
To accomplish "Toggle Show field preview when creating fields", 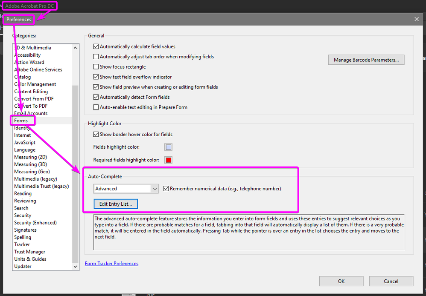I will coord(96,87).
